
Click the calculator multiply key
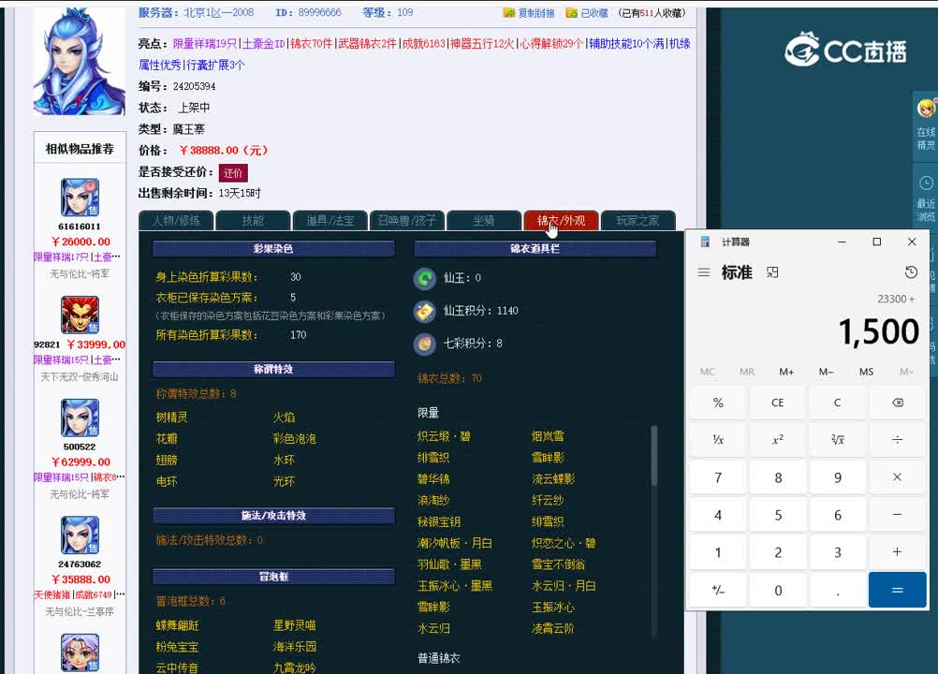click(x=898, y=477)
